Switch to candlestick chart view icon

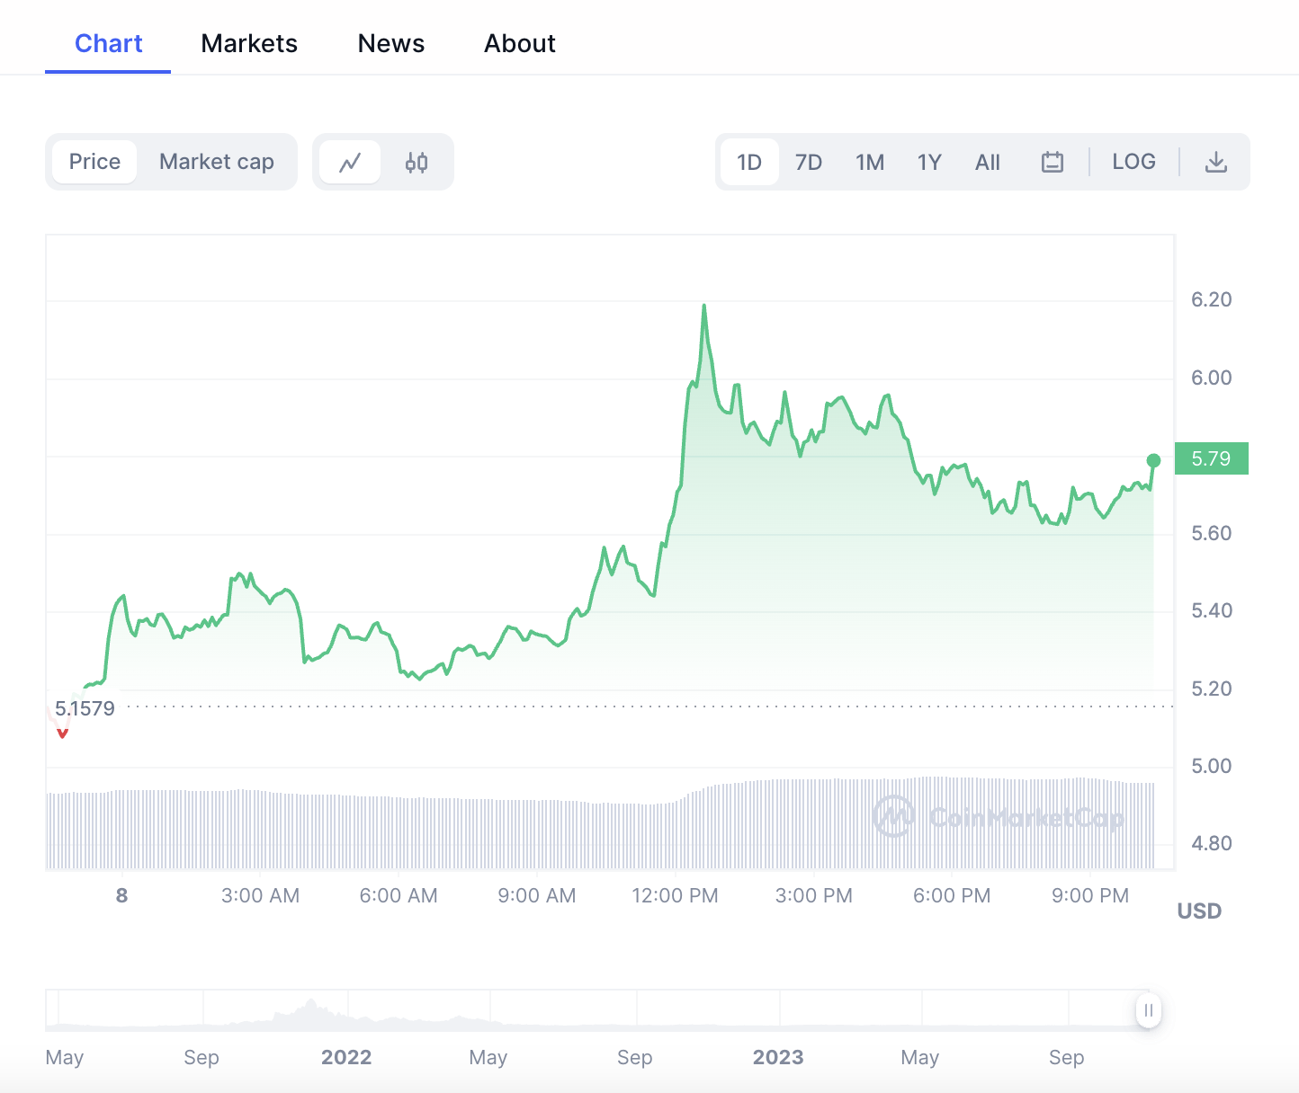point(416,163)
